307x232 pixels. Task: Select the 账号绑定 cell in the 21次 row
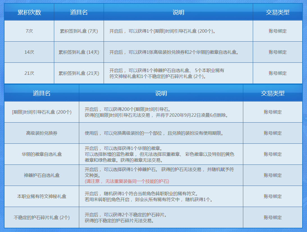click(278, 73)
